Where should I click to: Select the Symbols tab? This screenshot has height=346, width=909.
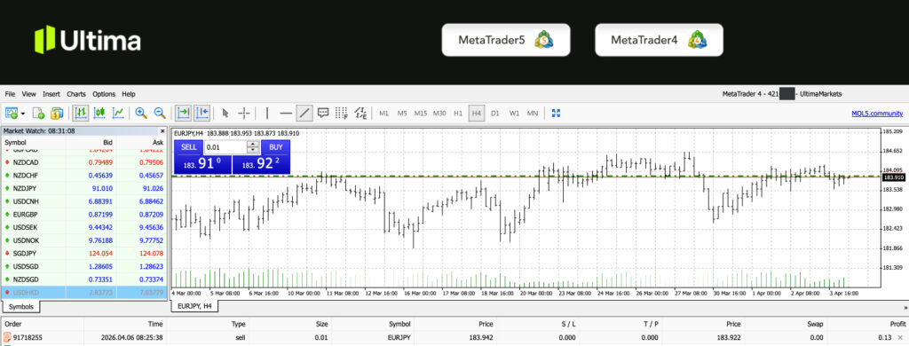click(21, 307)
